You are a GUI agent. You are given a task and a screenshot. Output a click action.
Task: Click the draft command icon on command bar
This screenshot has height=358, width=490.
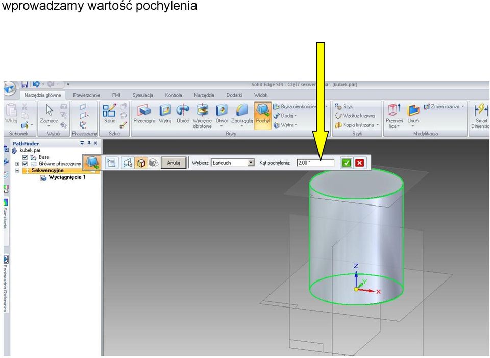tap(92, 162)
